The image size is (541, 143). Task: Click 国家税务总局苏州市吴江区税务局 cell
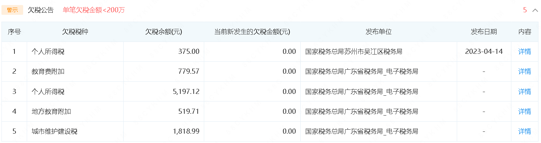pyautogui.click(x=354, y=52)
